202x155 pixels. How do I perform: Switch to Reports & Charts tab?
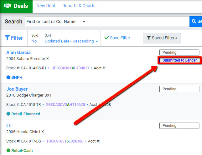click(79, 6)
